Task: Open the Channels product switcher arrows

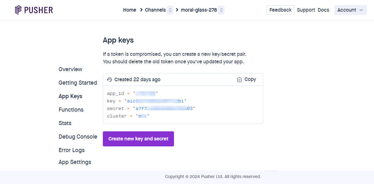Action: [170, 10]
